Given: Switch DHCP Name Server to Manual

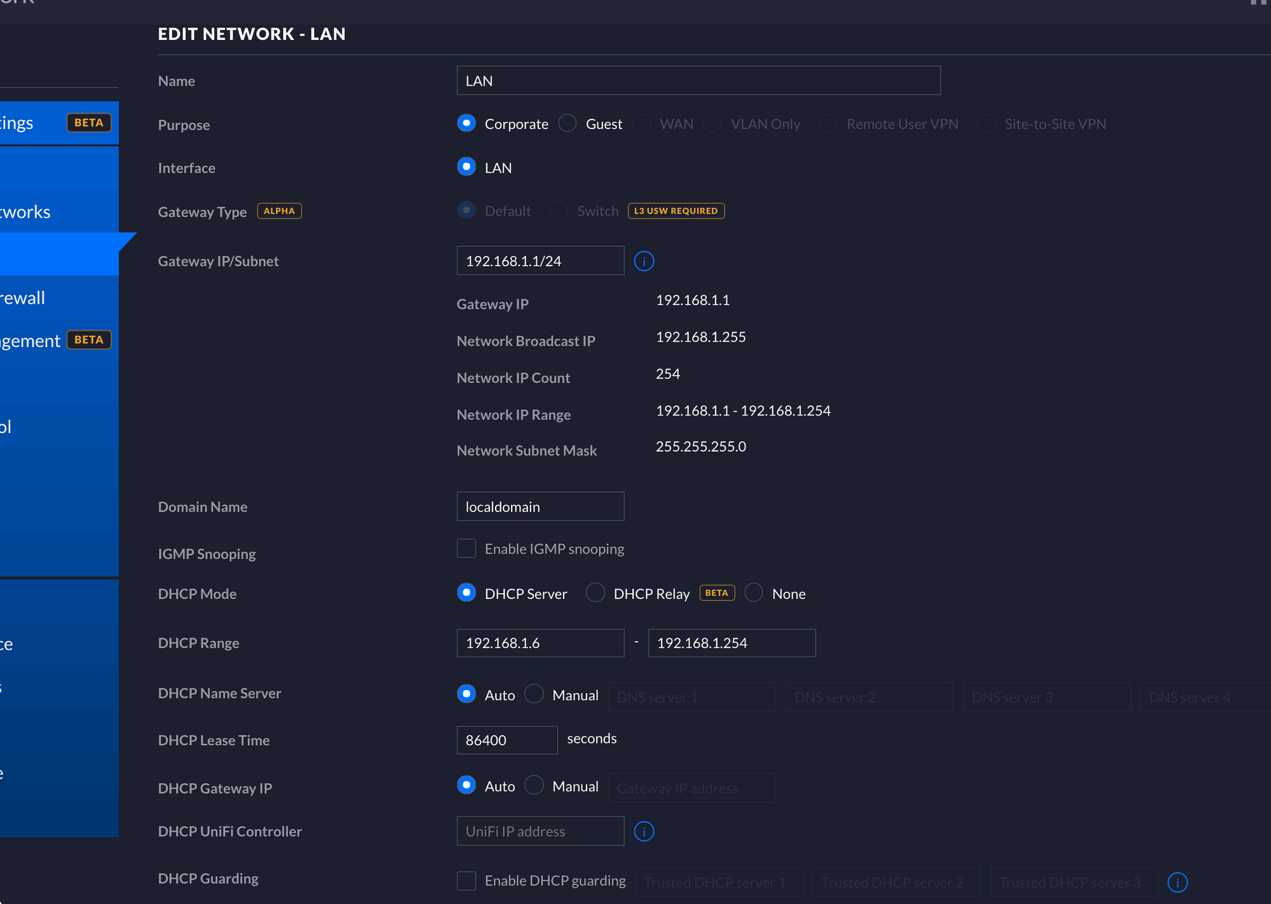Looking at the screenshot, I should click(x=534, y=694).
